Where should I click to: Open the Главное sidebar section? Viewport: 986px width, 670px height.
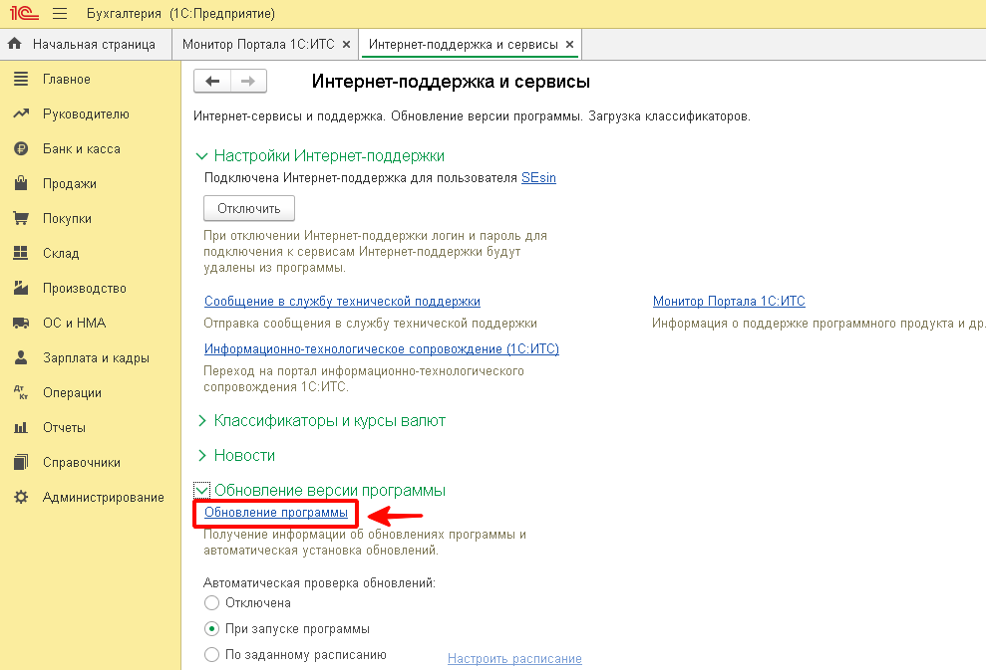click(67, 79)
